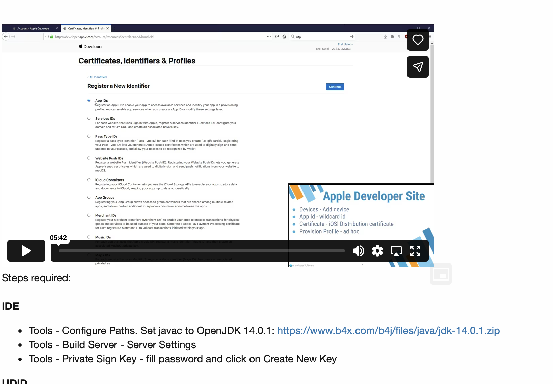Screen dimensions: 553x384
Task: Open a new browser tab with plus icon
Action: (x=115, y=28)
